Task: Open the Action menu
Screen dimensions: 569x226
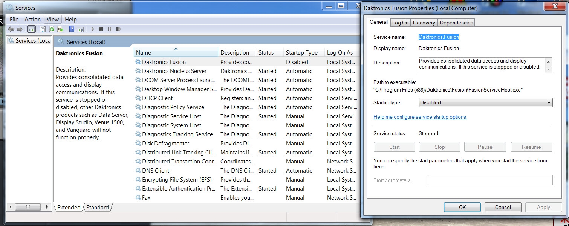Action: point(32,20)
